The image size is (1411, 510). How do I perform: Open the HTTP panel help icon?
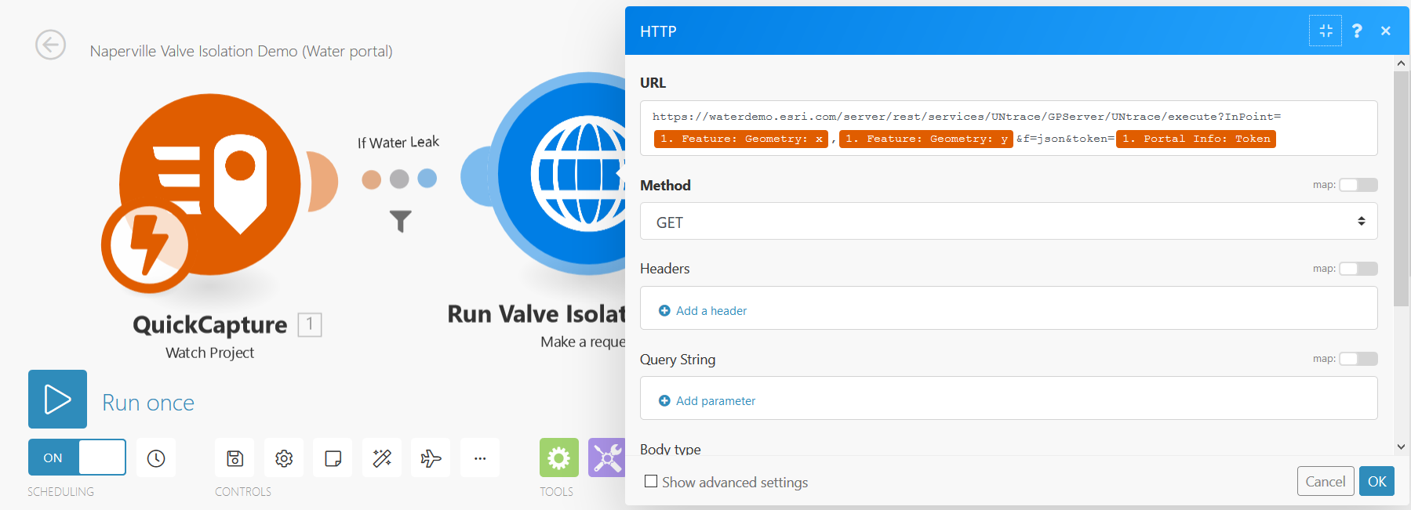click(1357, 31)
